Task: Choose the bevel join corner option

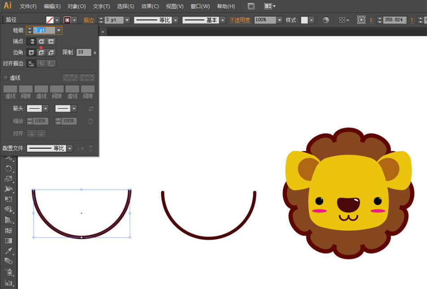Action: (x=52, y=52)
